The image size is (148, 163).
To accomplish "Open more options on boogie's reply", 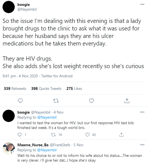I will [142, 112].
